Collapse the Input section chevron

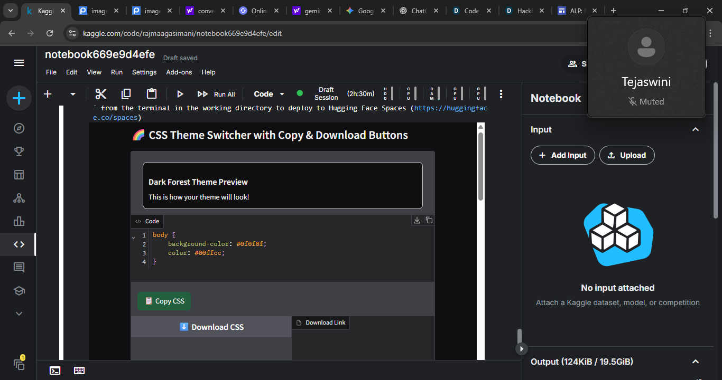click(696, 129)
